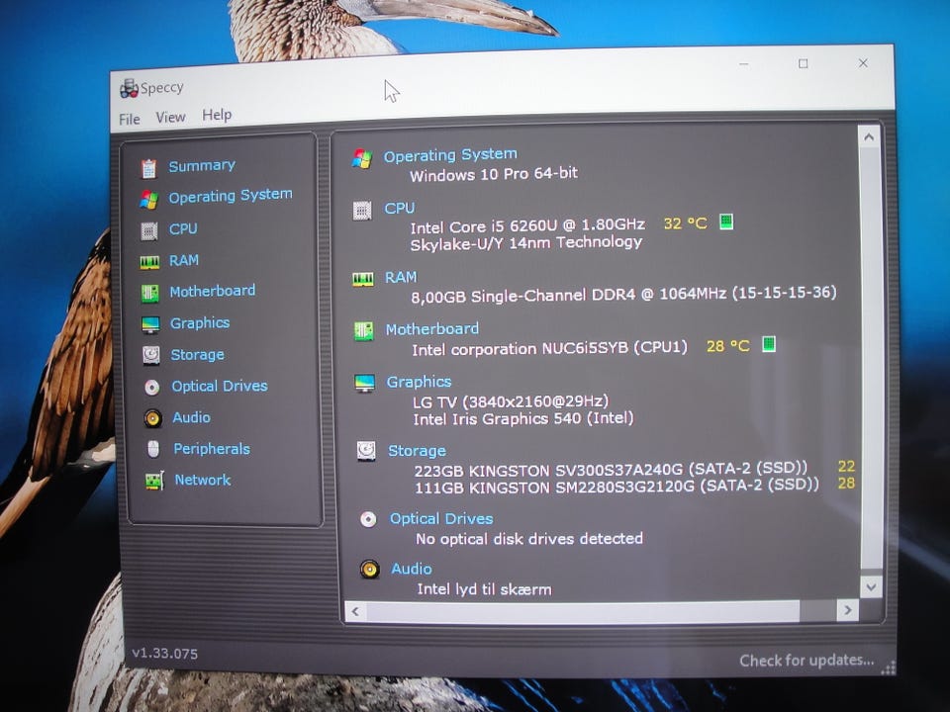Image resolution: width=950 pixels, height=712 pixels.
Task: Click the vertical scrollbar thumb
Action: point(870,358)
